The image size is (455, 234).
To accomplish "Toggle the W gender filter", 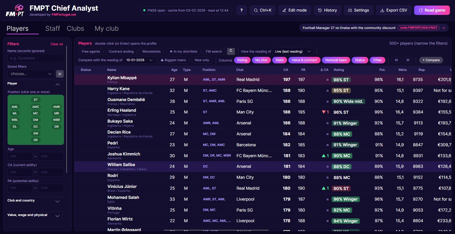I will 408,60.
